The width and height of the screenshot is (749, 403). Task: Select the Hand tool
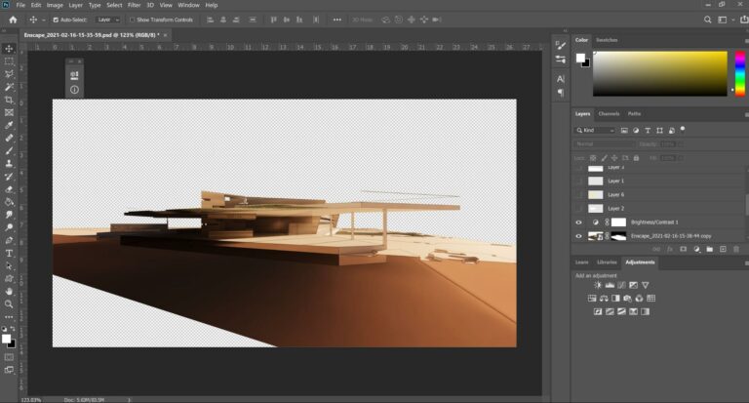(x=9, y=292)
